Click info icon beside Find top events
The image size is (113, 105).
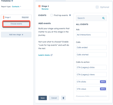click(x=70, y=15)
